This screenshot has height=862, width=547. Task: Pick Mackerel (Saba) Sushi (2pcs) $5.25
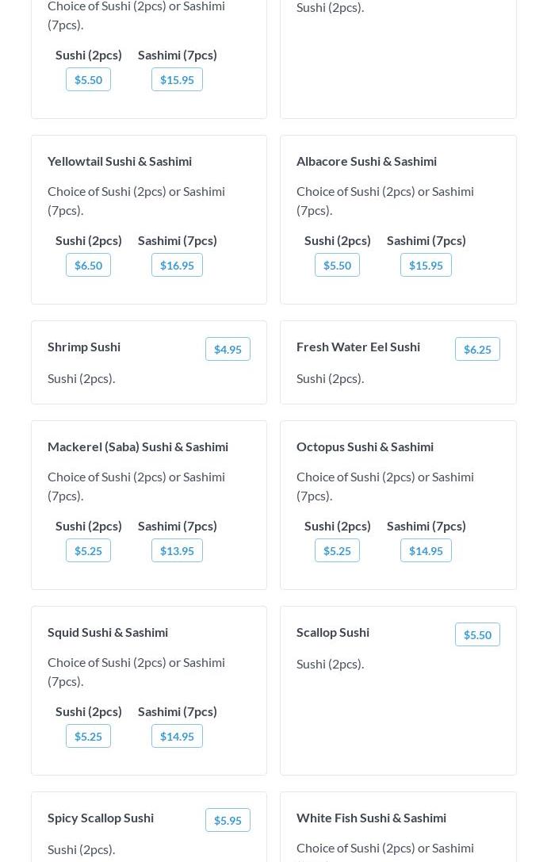coord(88,550)
